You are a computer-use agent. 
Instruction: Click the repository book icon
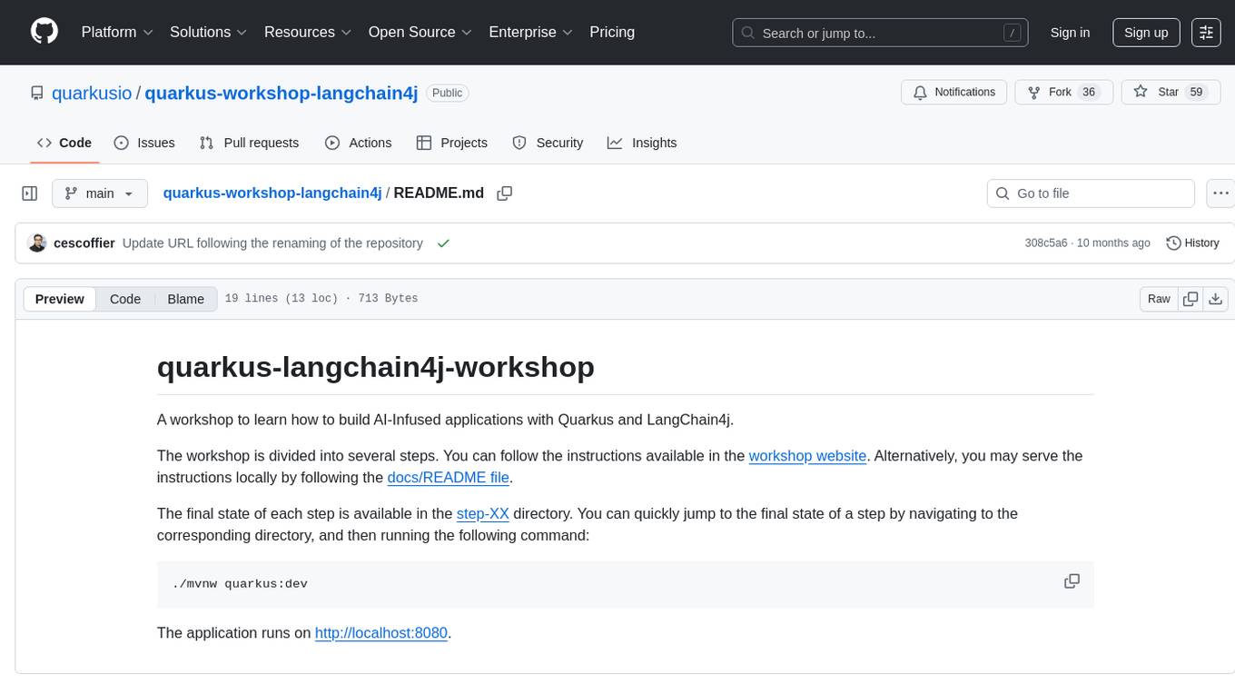[37, 93]
